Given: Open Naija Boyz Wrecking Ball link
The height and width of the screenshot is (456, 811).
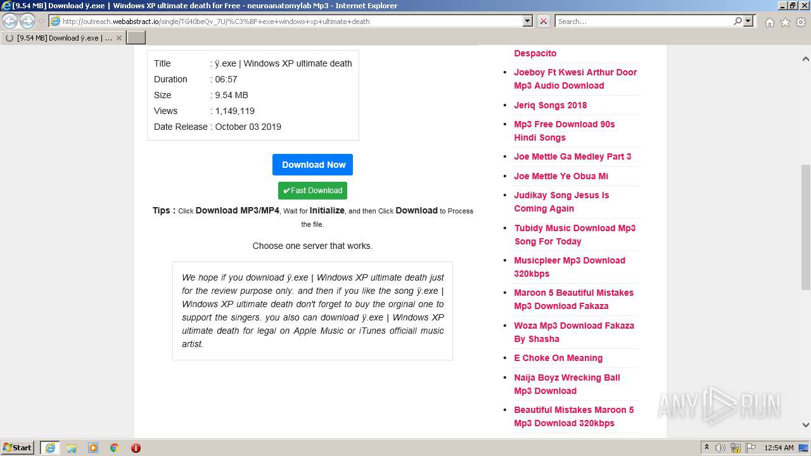Looking at the screenshot, I should [567, 384].
